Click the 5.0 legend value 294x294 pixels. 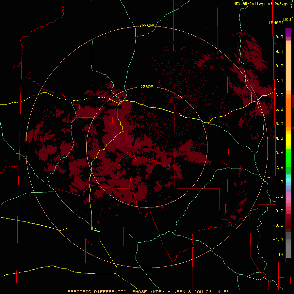279,124
